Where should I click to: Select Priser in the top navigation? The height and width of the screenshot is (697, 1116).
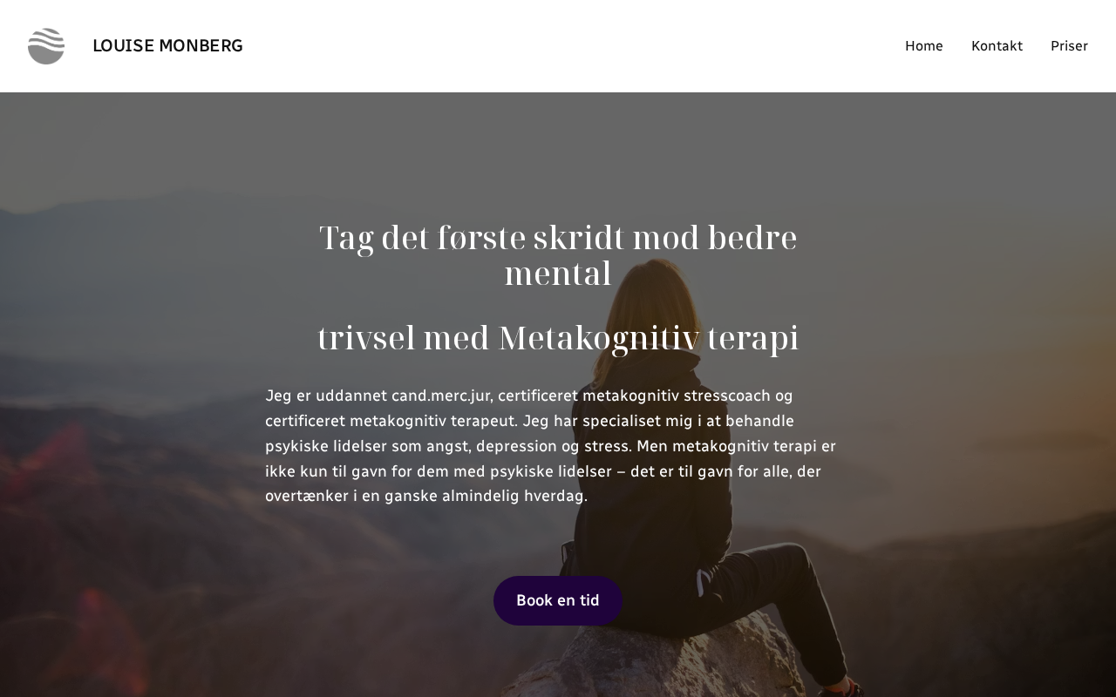(1069, 46)
